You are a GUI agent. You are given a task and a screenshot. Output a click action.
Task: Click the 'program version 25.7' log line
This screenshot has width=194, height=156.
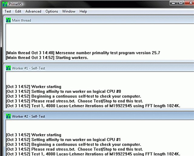(83, 53)
